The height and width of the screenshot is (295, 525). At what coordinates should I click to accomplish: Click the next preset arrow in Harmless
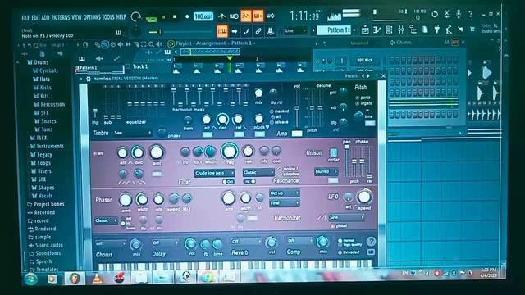(368, 76)
